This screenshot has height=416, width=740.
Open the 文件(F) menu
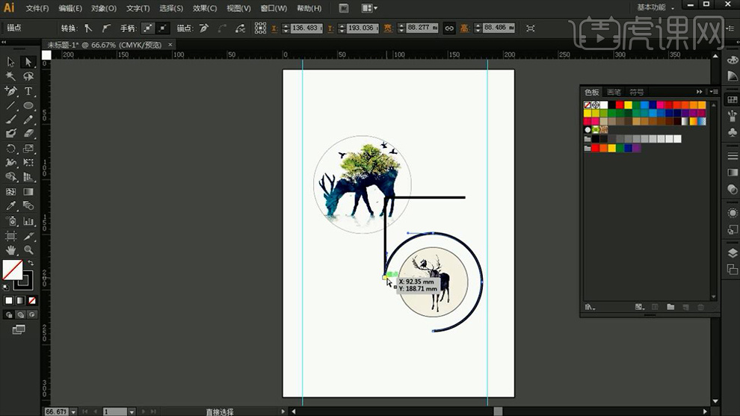click(x=37, y=8)
